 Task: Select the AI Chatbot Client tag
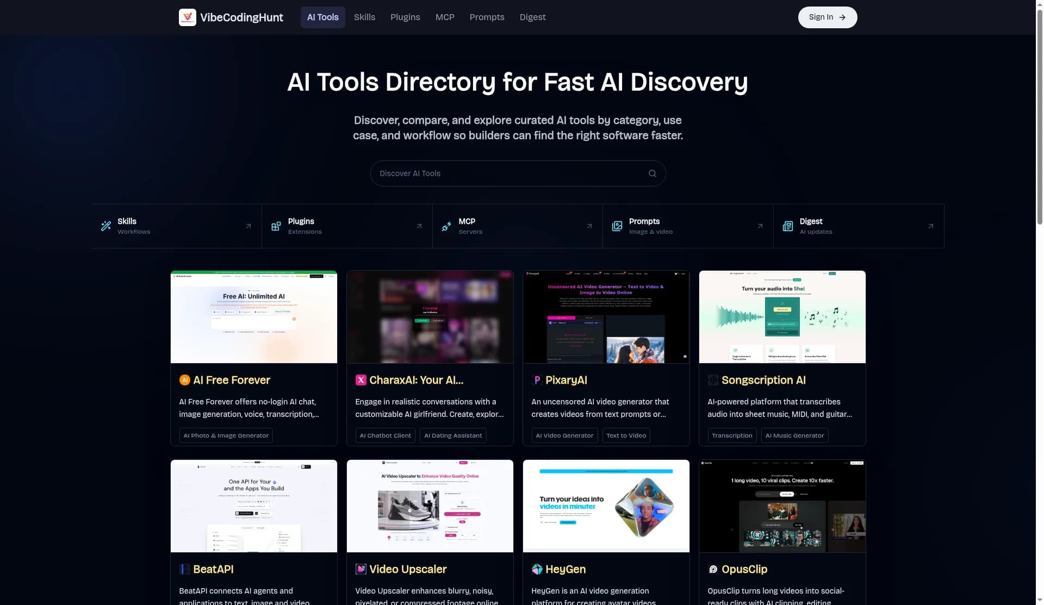coord(385,435)
